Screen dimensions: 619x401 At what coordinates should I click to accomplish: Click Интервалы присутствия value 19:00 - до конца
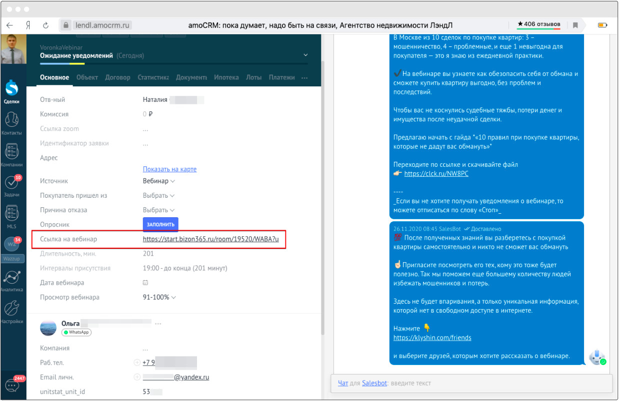tap(185, 268)
